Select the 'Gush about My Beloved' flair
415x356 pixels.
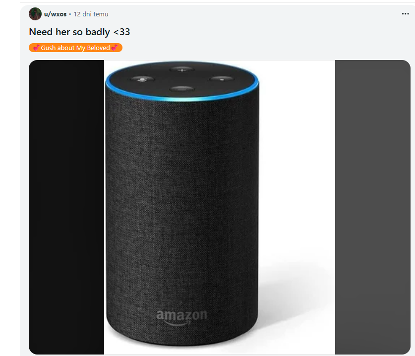[x=75, y=48]
